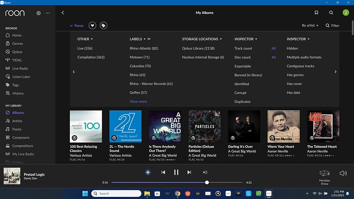The image size is (354, 199).
Task: Open Disc count All selector
Action: point(273,57)
